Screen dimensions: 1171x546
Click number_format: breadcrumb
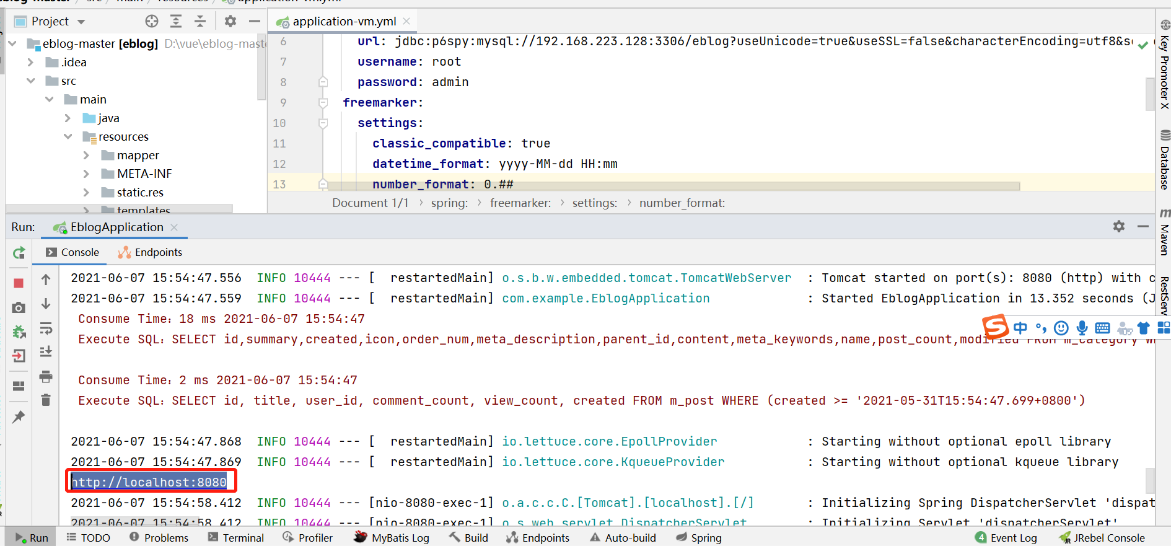[682, 203]
